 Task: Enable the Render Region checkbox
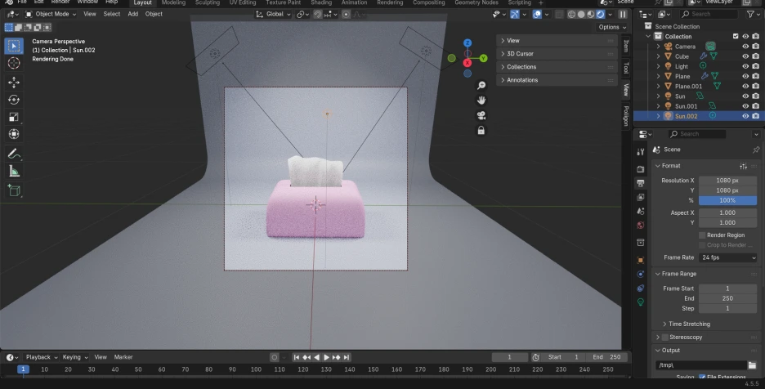point(702,235)
